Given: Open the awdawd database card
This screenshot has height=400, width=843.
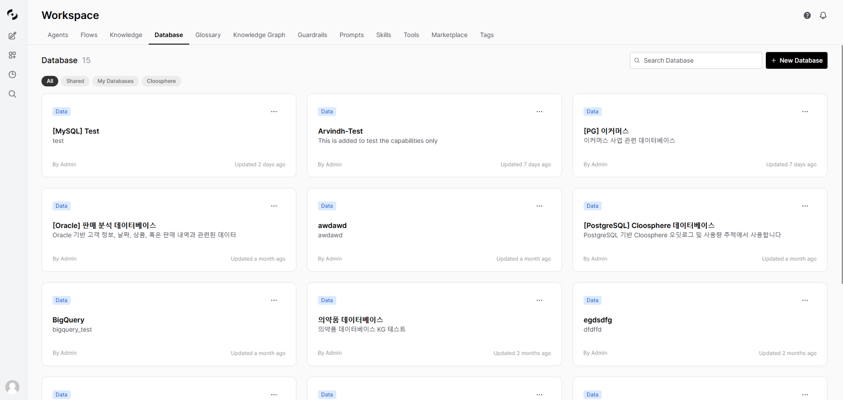Looking at the screenshot, I should [x=434, y=230].
